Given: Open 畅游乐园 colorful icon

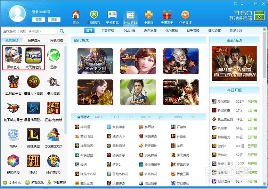Looking at the screenshot, I should (x=13, y=161).
